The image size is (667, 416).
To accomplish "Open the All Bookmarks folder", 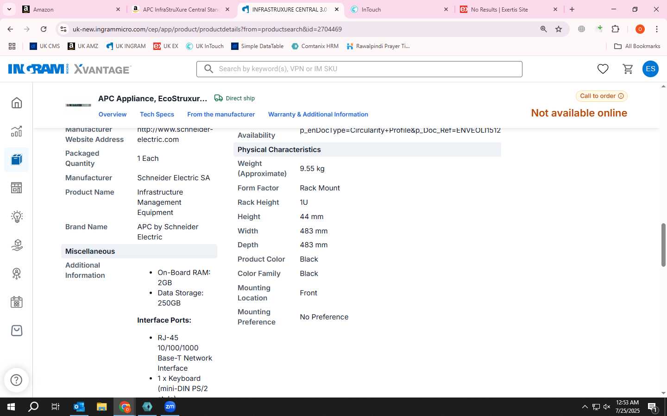I will (637, 46).
